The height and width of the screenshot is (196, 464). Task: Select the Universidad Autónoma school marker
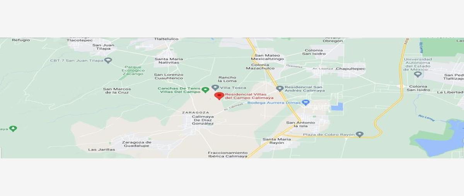coord(418,74)
